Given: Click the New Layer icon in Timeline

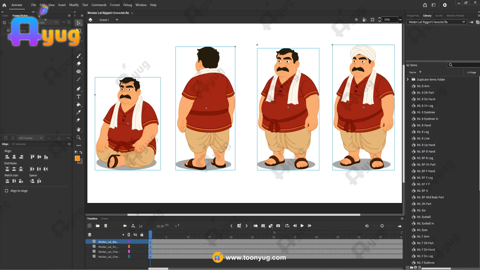Looking at the screenshot, I should click(x=89, y=226).
